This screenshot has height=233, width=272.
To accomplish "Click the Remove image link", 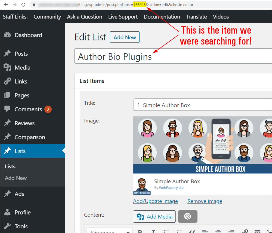I will tap(205, 201).
